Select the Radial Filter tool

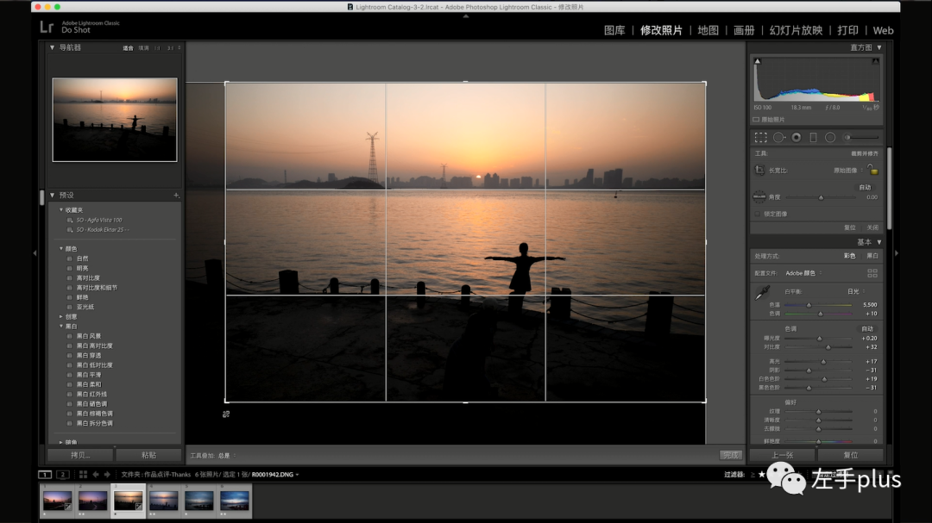(x=830, y=138)
